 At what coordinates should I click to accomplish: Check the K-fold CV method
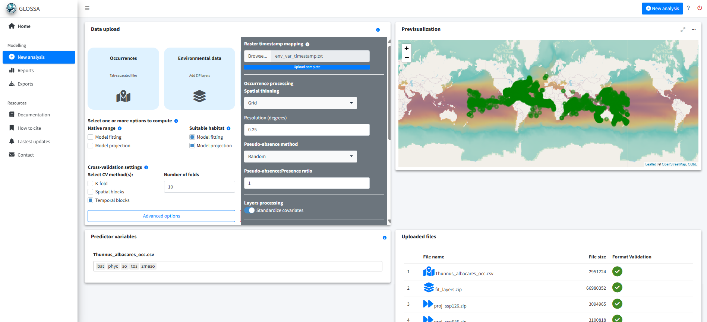click(x=91, y=184)
